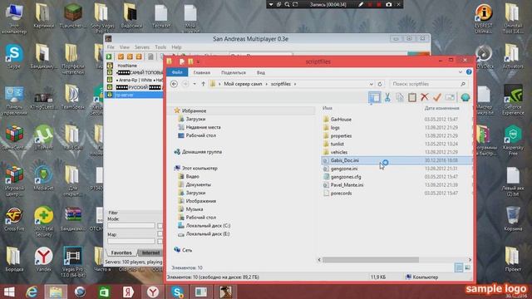Select the Сеть node in navigation pane
532x299 pixels.
[187, 250]
